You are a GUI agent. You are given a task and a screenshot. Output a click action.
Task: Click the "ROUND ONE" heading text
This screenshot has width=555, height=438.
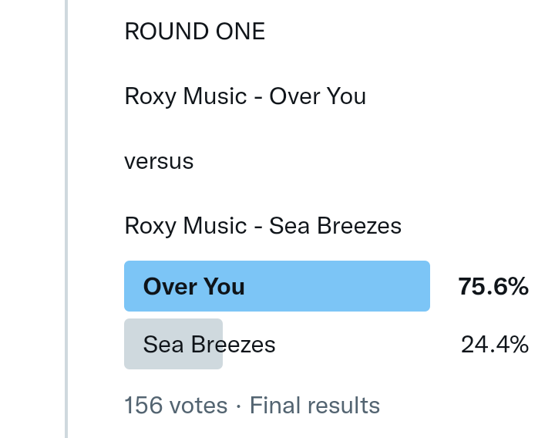click(194, 32)
